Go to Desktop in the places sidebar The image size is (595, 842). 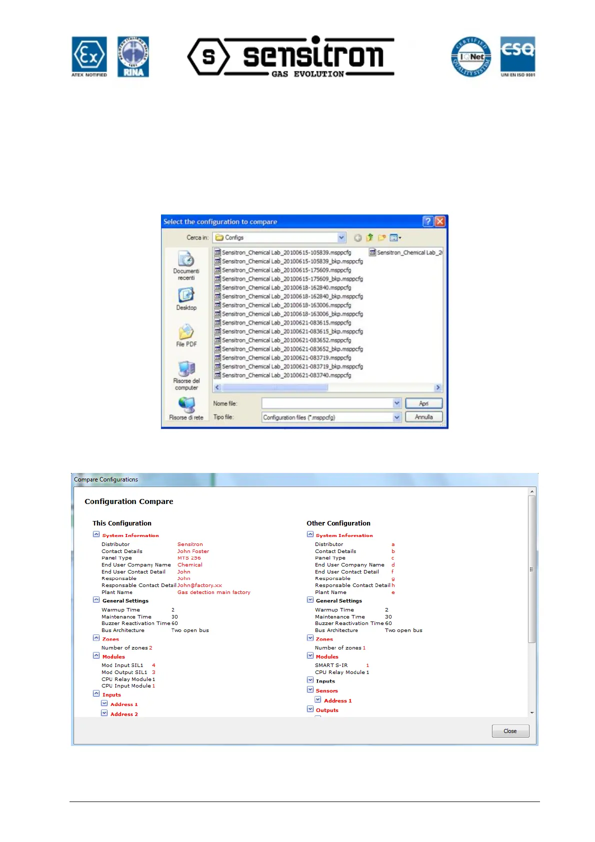[x=186, y=299]
